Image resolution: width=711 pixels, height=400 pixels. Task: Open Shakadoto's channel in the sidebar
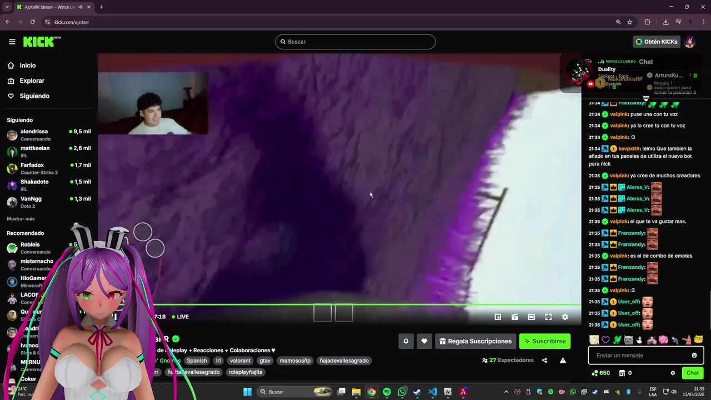(x=48, y=185)
